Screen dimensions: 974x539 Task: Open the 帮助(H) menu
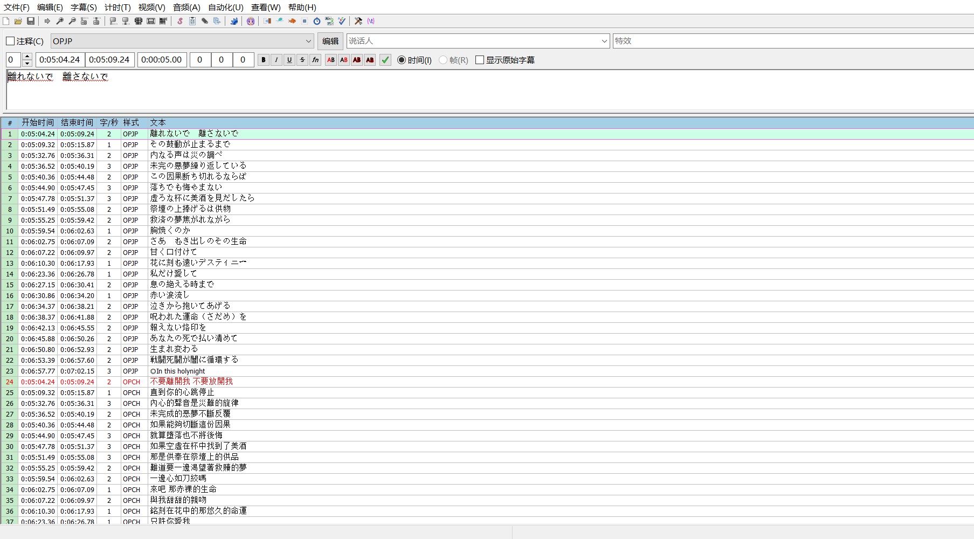pyautogui.click(x=302, y=8)
